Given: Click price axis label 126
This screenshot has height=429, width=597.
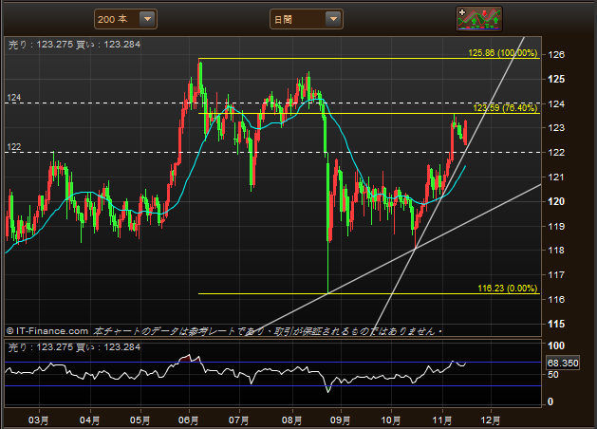Looking at the screenshot, I should click(556, 54).
